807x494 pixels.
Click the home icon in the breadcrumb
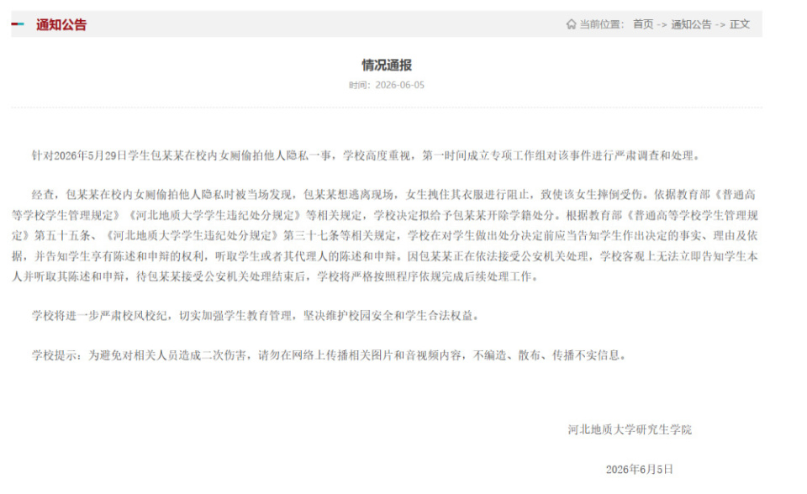571,24
